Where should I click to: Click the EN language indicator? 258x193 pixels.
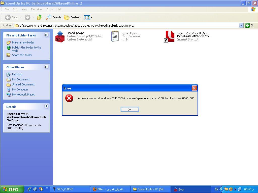(216, 189)
